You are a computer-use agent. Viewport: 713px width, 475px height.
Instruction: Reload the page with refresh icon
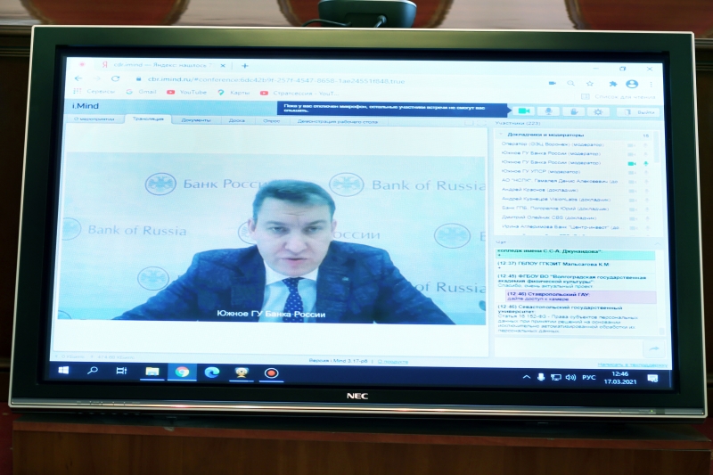[116, 78]
